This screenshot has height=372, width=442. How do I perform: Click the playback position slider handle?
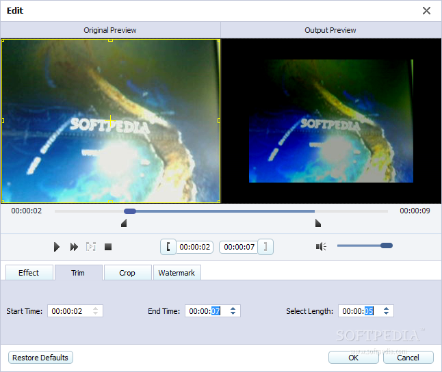click(130, 211)
